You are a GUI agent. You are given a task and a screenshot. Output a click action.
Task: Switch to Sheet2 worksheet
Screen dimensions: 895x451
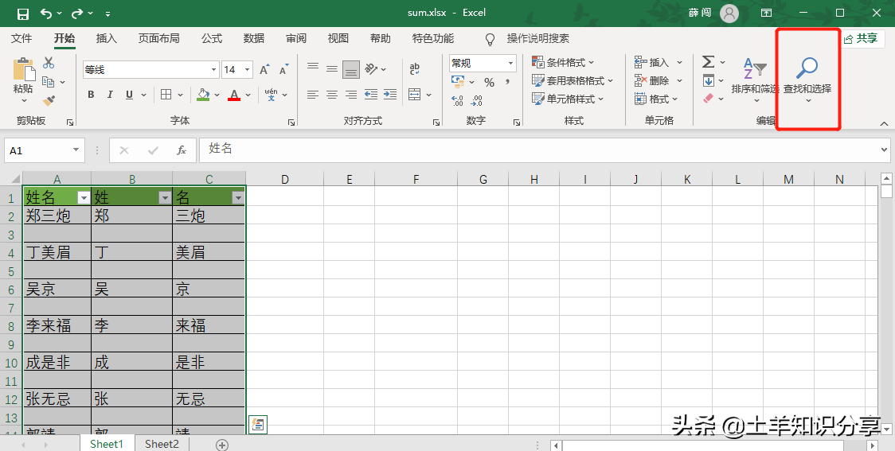162,444
